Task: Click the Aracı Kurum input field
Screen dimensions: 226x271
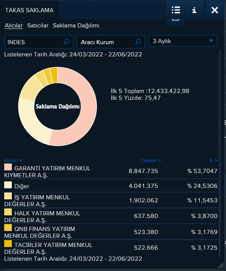Action: point(111,42)
